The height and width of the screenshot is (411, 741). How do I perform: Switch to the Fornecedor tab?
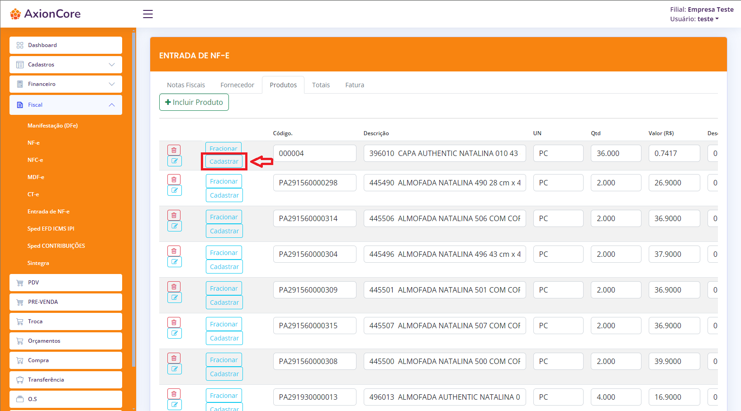[x=237, y=85]
